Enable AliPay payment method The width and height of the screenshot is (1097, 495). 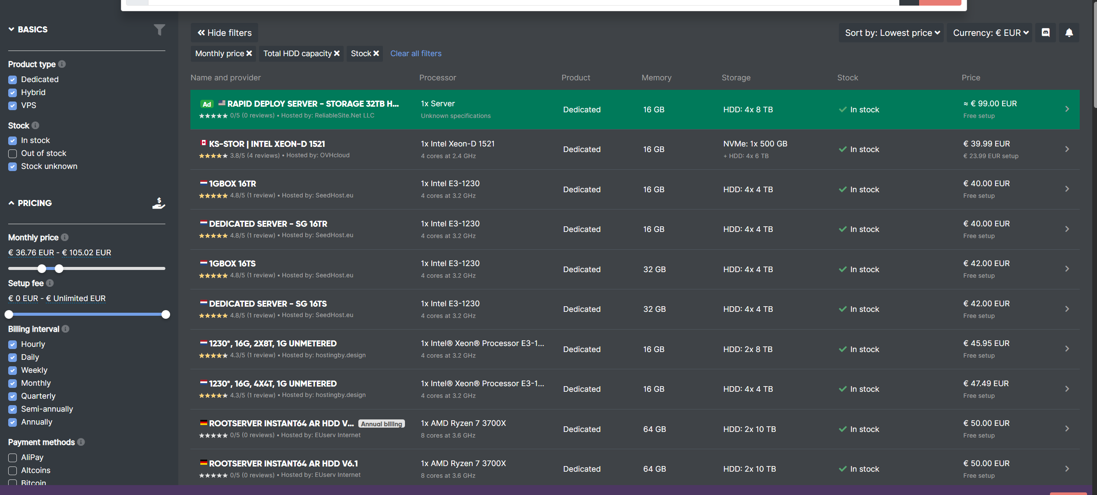point(13,457)
